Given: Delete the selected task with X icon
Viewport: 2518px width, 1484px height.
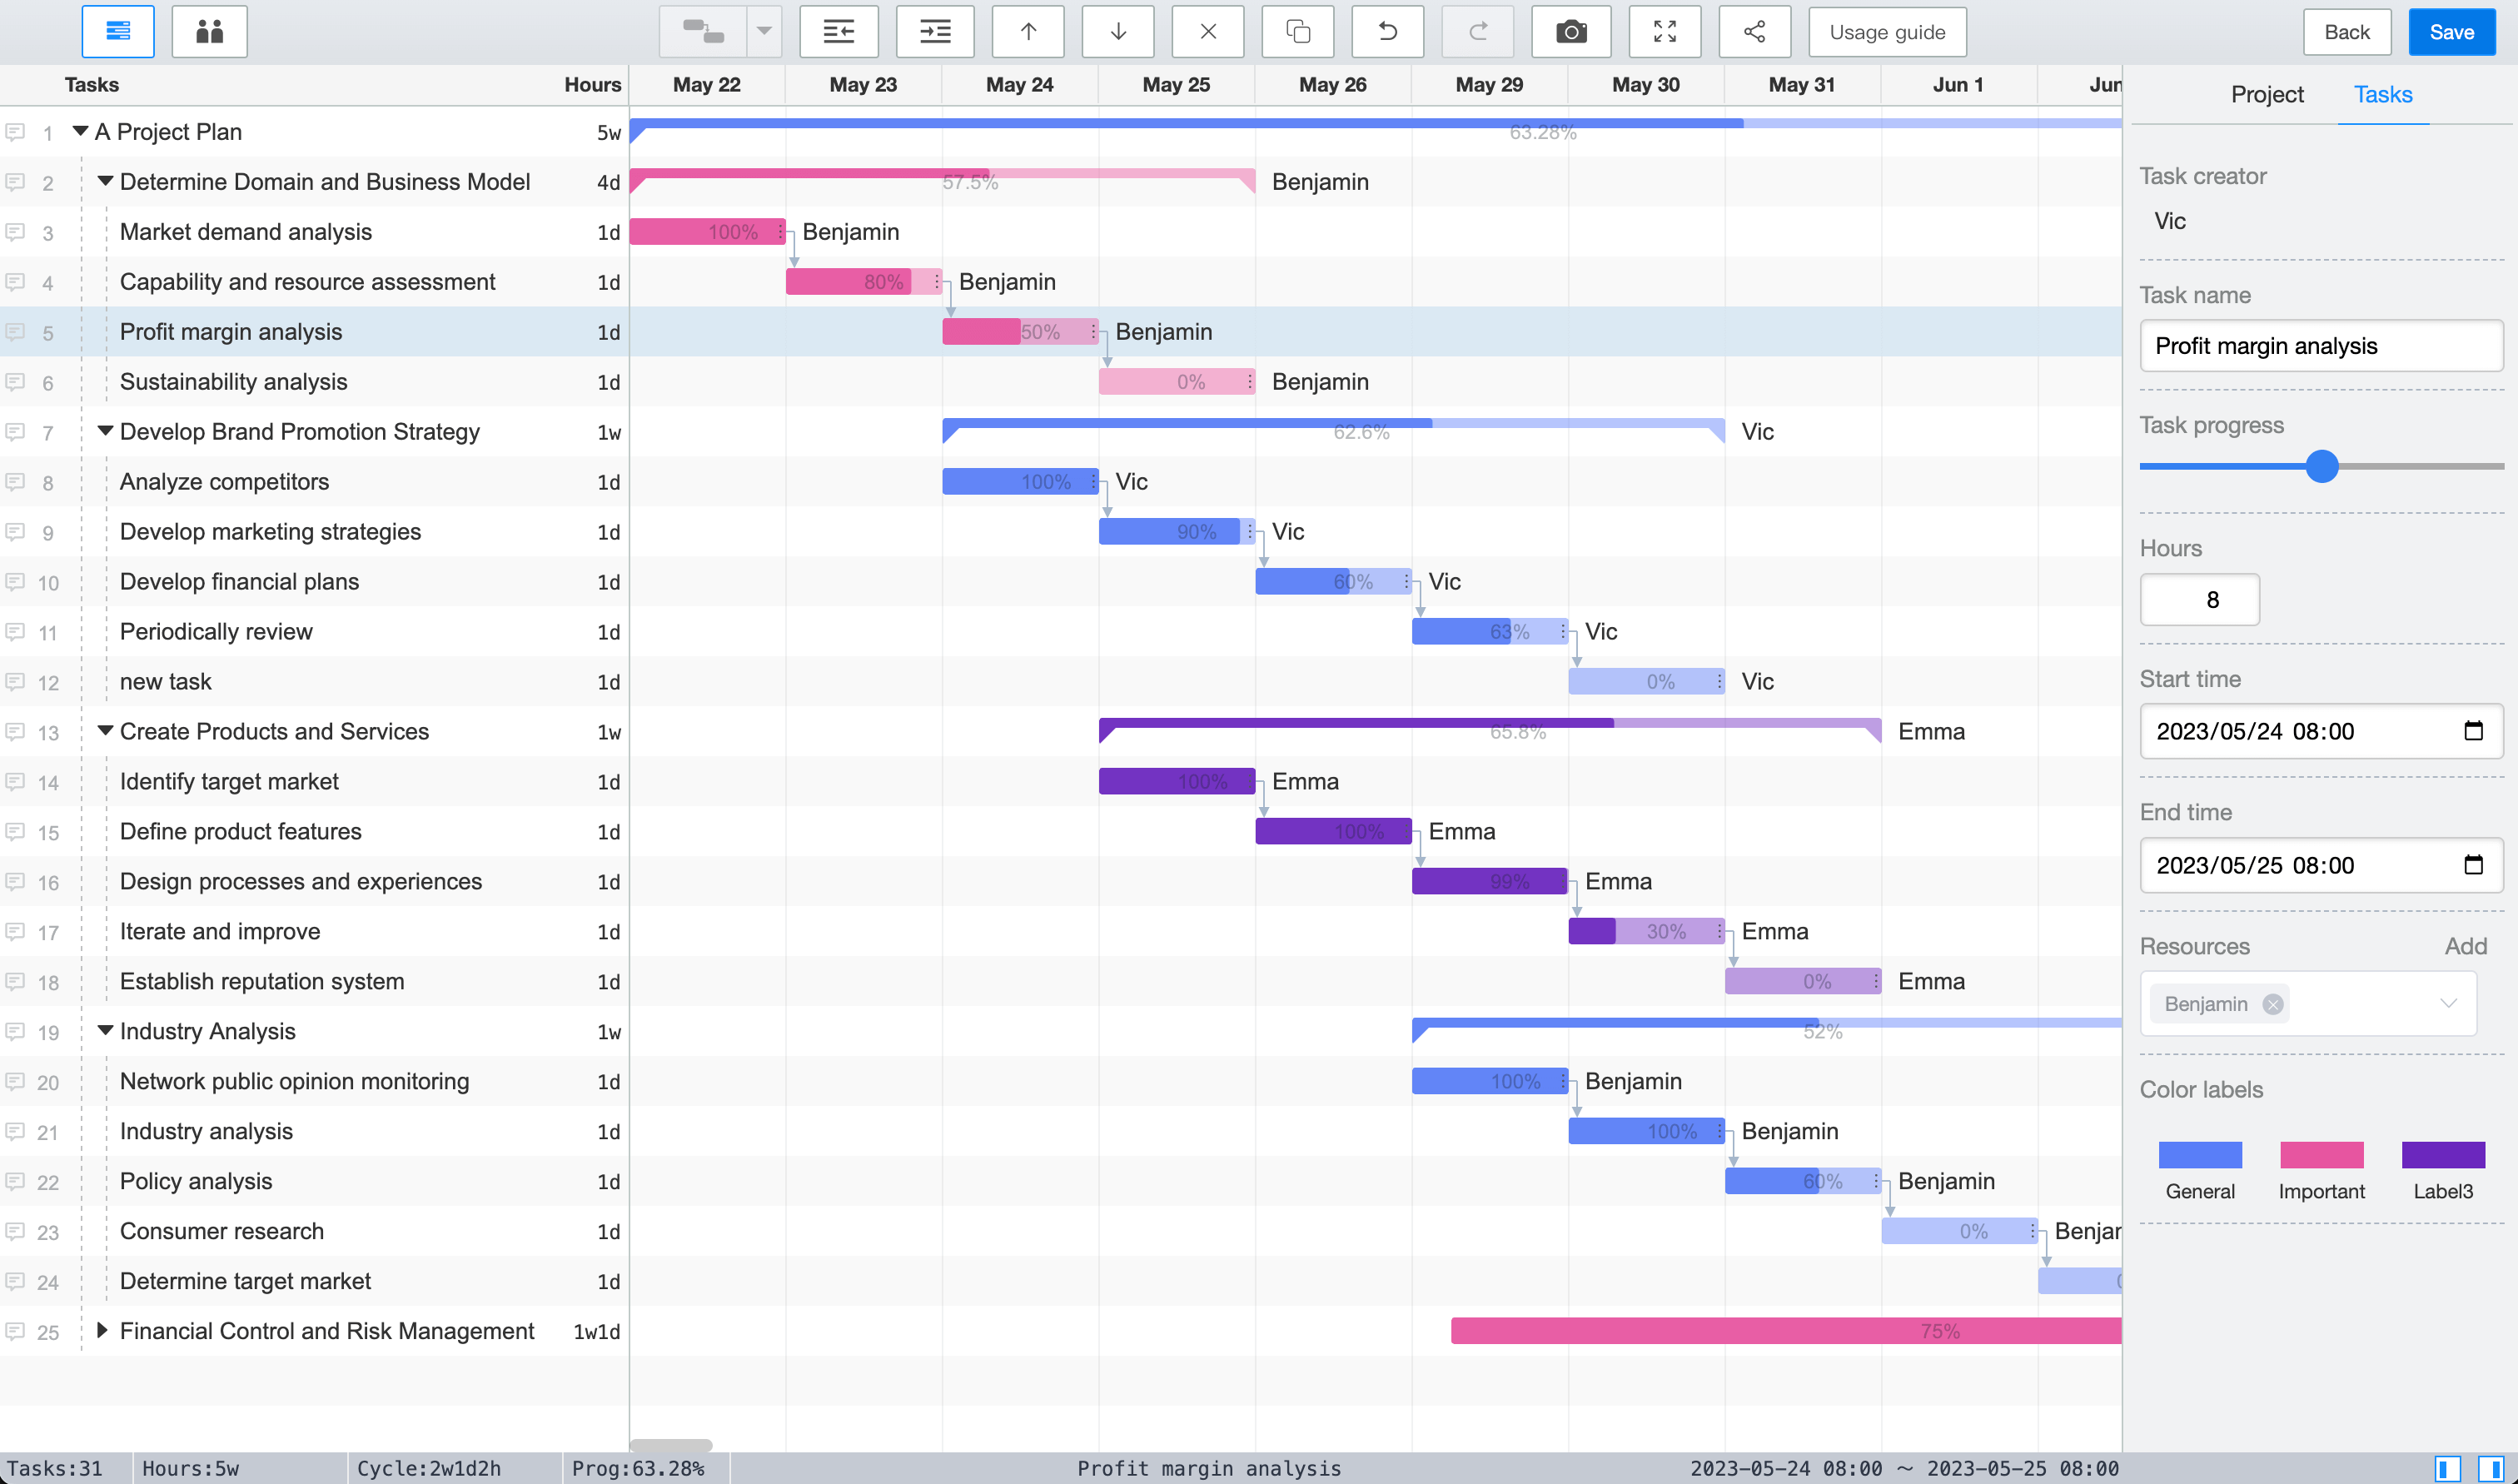Looking at the screenshot, I should click(1207, 31).
